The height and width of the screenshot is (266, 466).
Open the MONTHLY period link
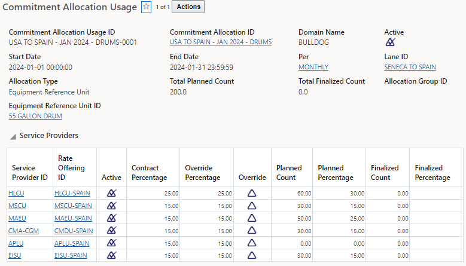coord(313,67)
